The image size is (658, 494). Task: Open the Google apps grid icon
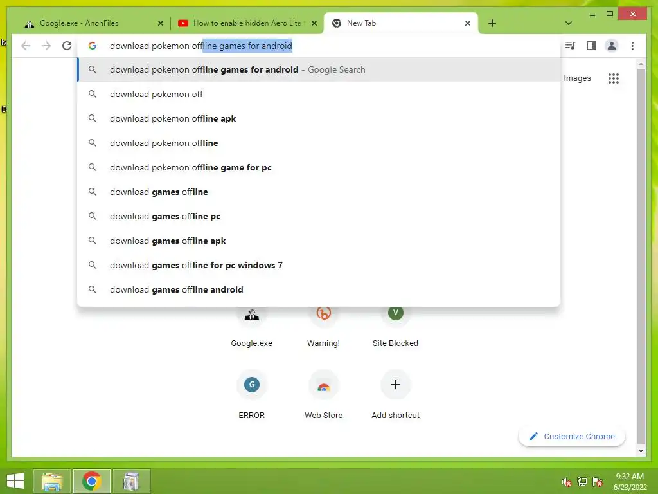614,78
